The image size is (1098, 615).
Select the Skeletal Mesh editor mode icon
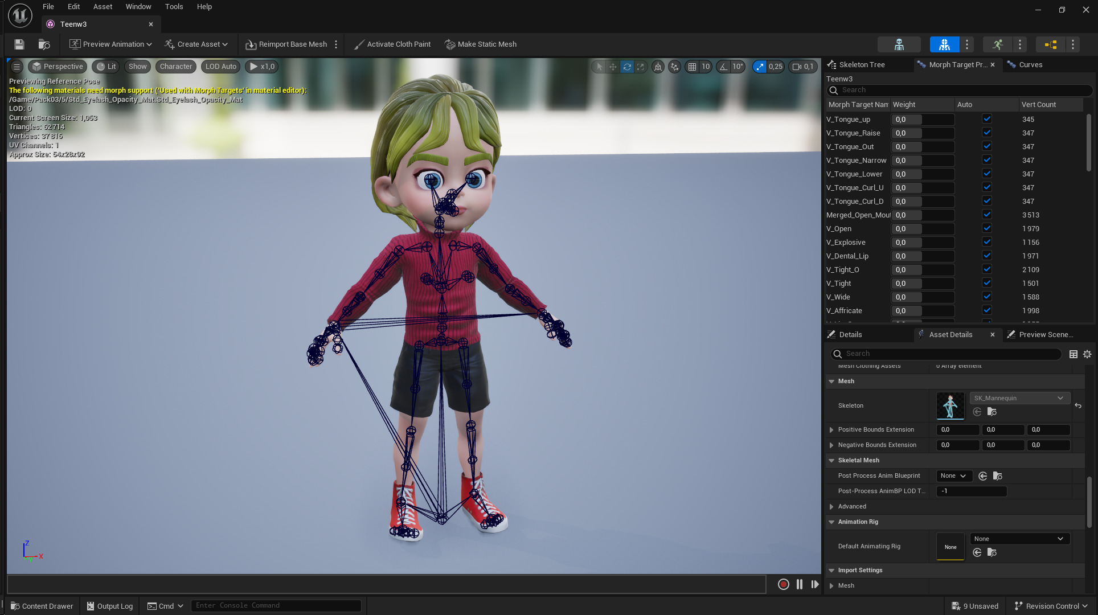944,44
